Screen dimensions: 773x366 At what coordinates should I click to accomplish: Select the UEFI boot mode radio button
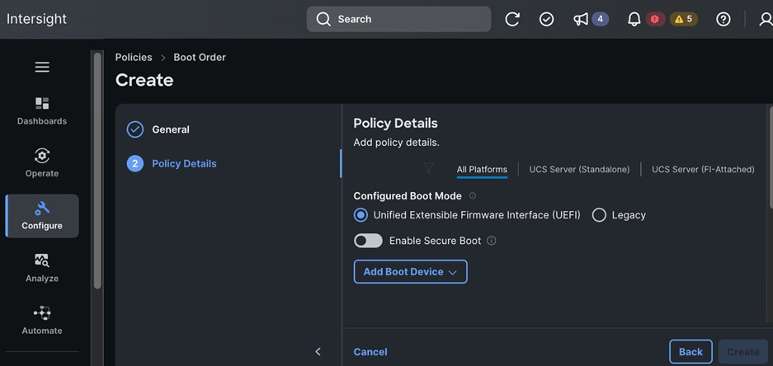click(x=361, y=215)
